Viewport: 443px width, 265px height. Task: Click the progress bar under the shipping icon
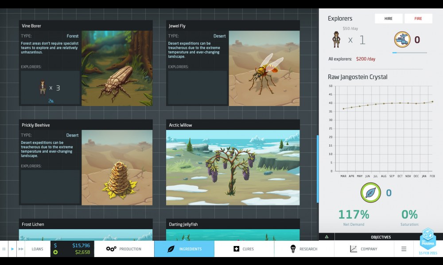(x=410, y=53)
